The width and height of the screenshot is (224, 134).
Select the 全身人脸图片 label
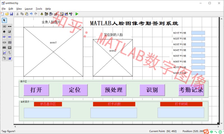click(x=51, y=22)
